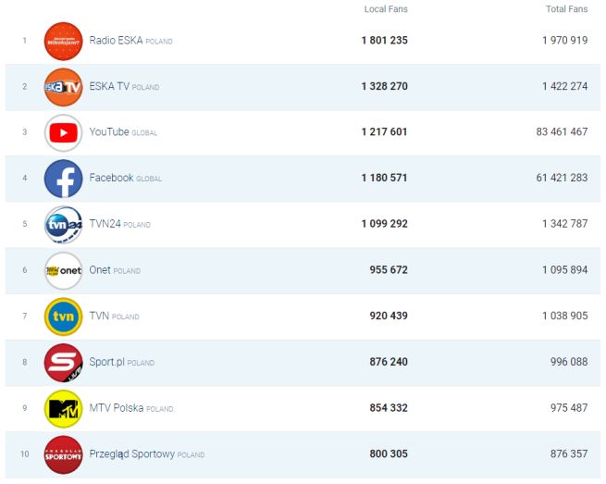The image size is (606, 484).
Task: Open the Przegląd Sportowy name link
Action: [132, 454]
